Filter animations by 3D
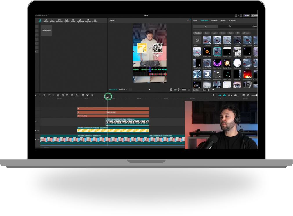Screen dimensions: 293x216 point(238,33)
